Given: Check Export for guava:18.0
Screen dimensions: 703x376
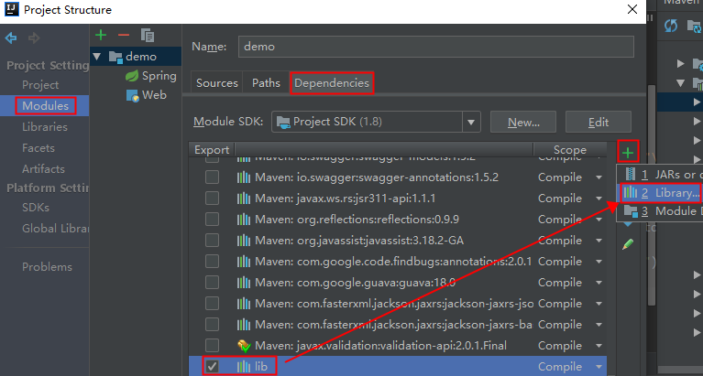Looking at the screenshot, I should 212,283.
